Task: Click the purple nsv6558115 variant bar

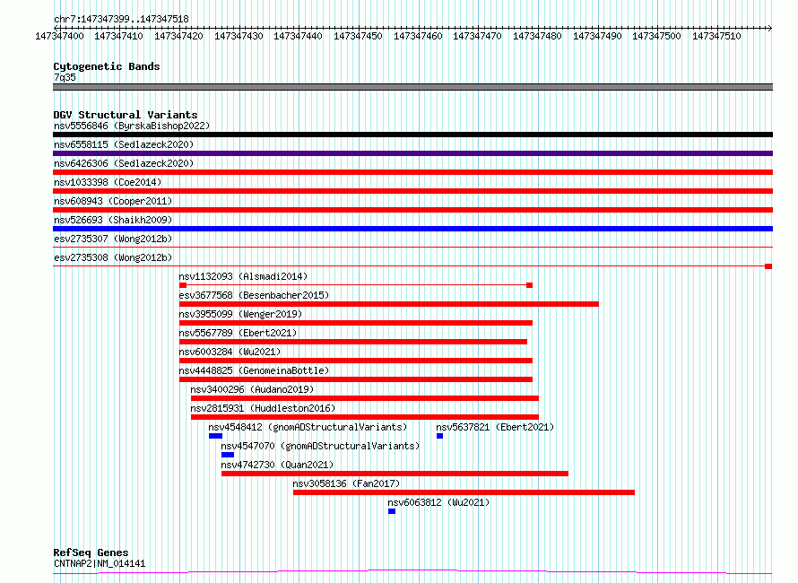Action: point(412,153)
